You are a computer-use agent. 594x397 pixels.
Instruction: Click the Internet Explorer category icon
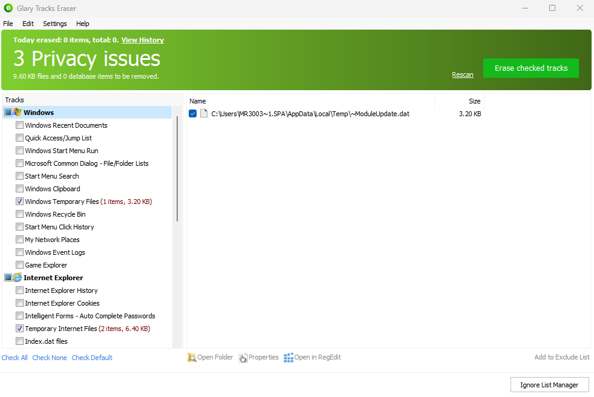[x=18, y=278]
